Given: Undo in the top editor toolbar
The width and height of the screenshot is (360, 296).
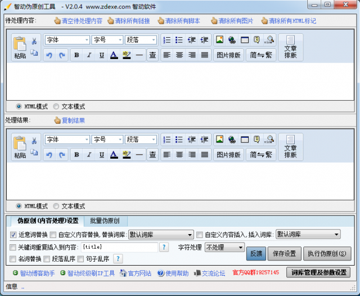Looking at the screenshot, I should tap(49, 55).
